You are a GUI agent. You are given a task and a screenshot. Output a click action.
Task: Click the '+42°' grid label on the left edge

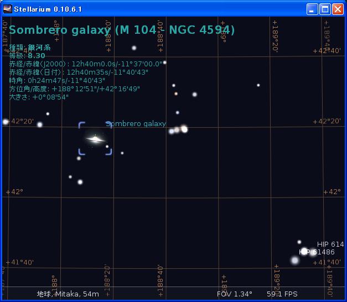pos(14,191)
